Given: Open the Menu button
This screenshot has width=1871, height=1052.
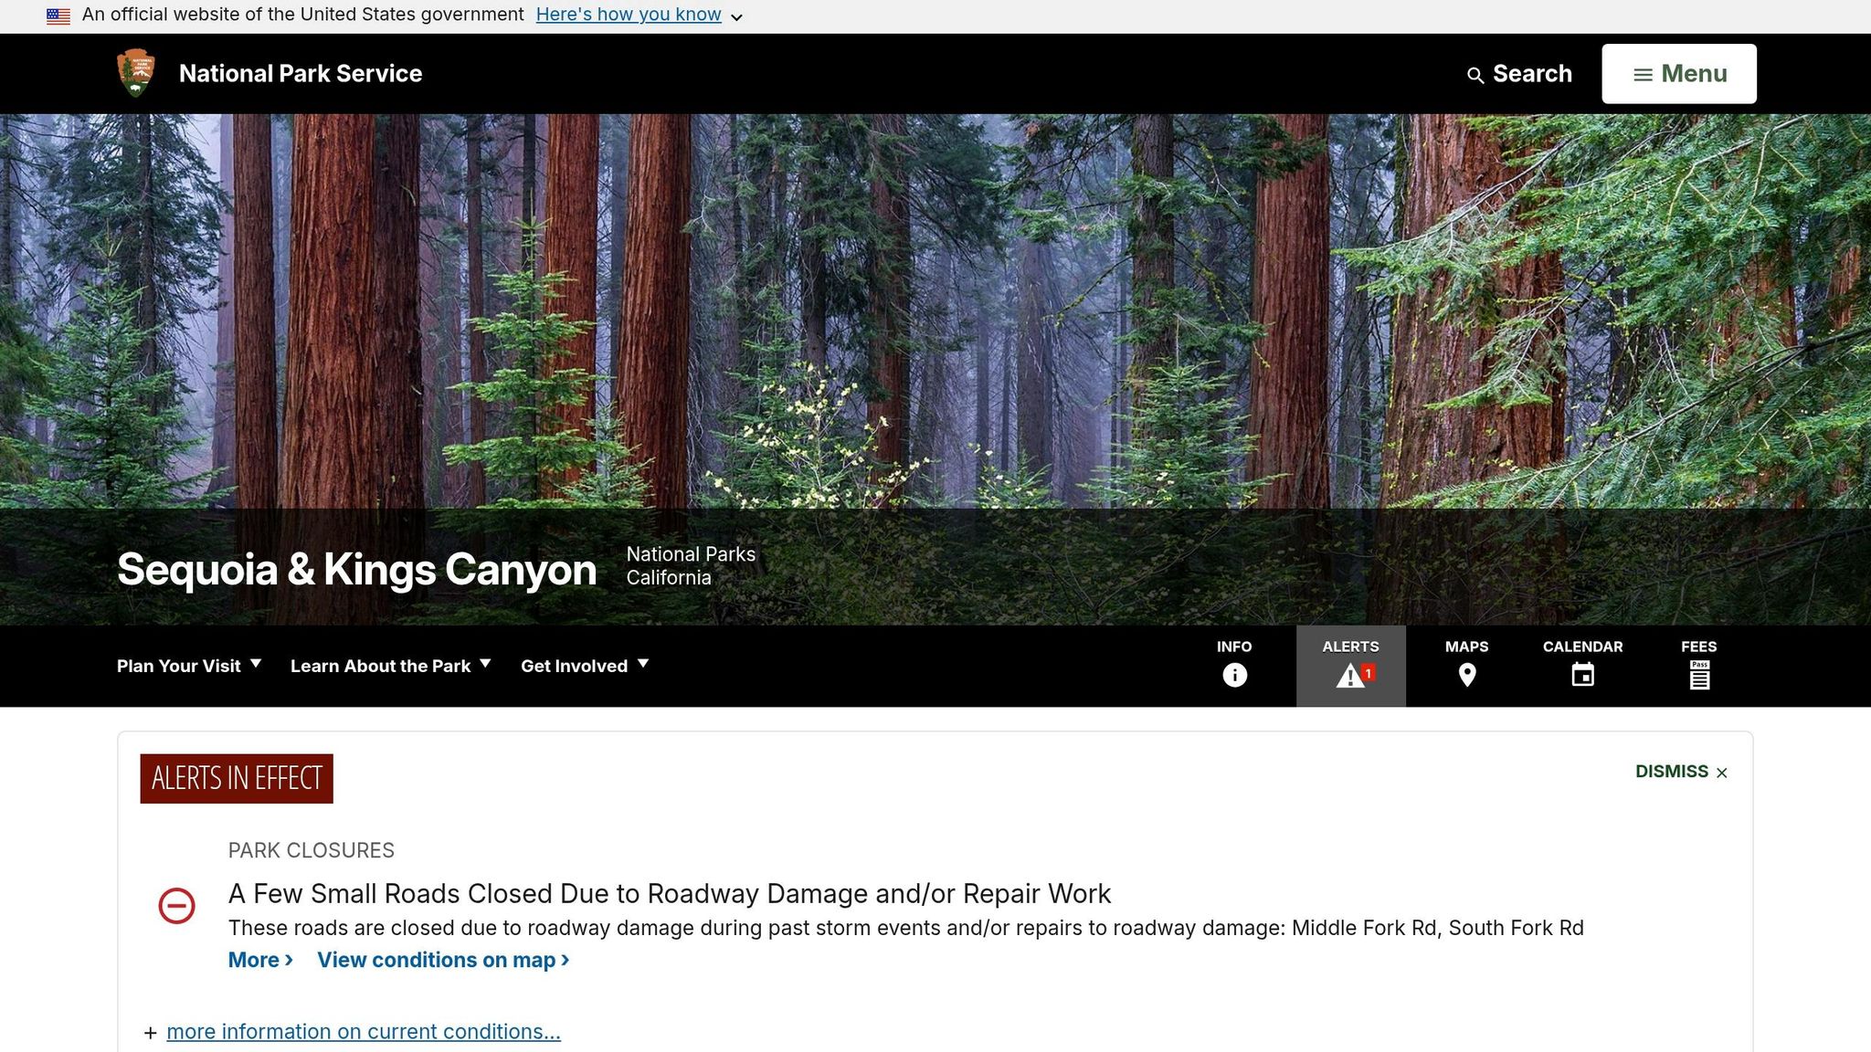Looking at the screenshot, I should coord(1678,73).
